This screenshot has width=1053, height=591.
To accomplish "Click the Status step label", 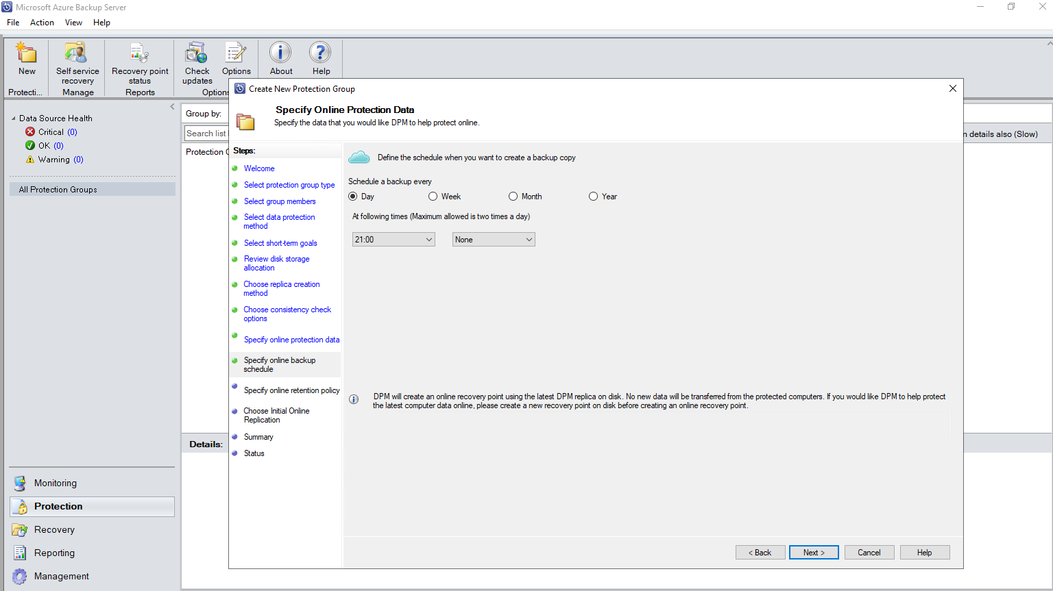I will 254,453.
